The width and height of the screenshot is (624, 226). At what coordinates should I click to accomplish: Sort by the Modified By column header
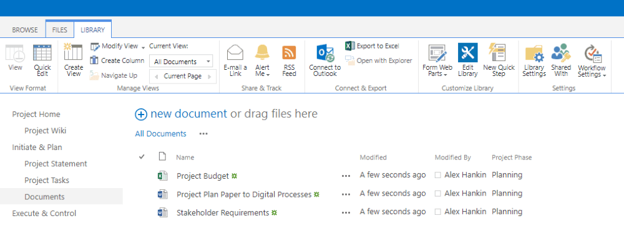point(453,158)
